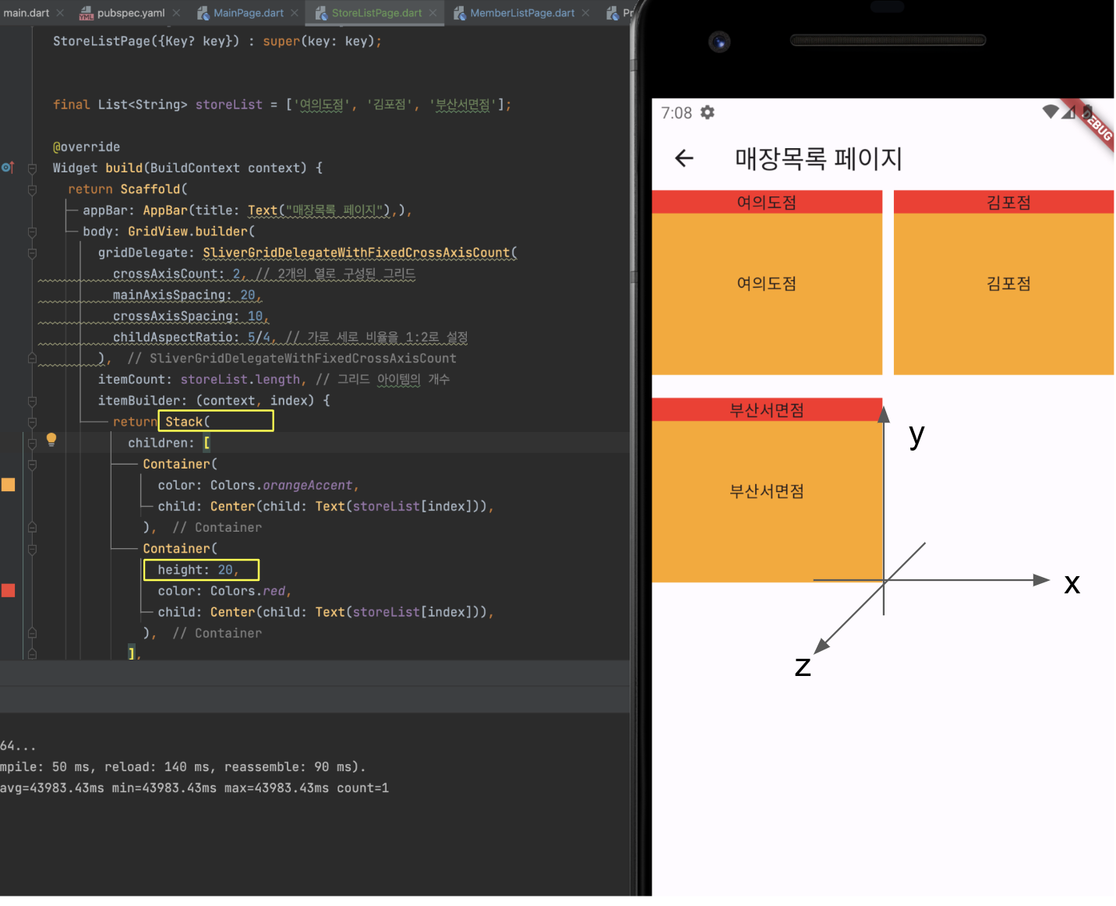Close the pubspec.yaml tab
1116x906 pixels.
(x=176, y=12)
